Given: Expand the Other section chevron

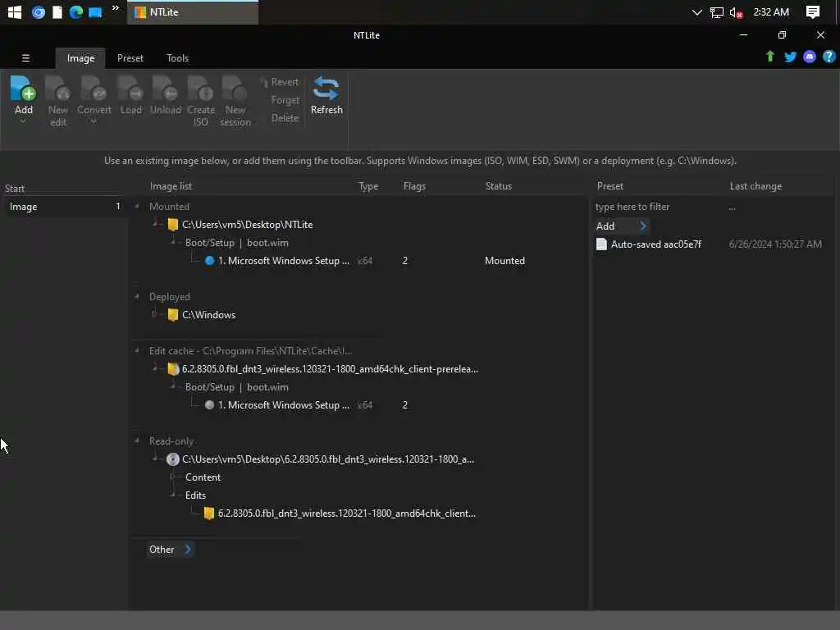Looking at the screenshot, I should [188, 549].
